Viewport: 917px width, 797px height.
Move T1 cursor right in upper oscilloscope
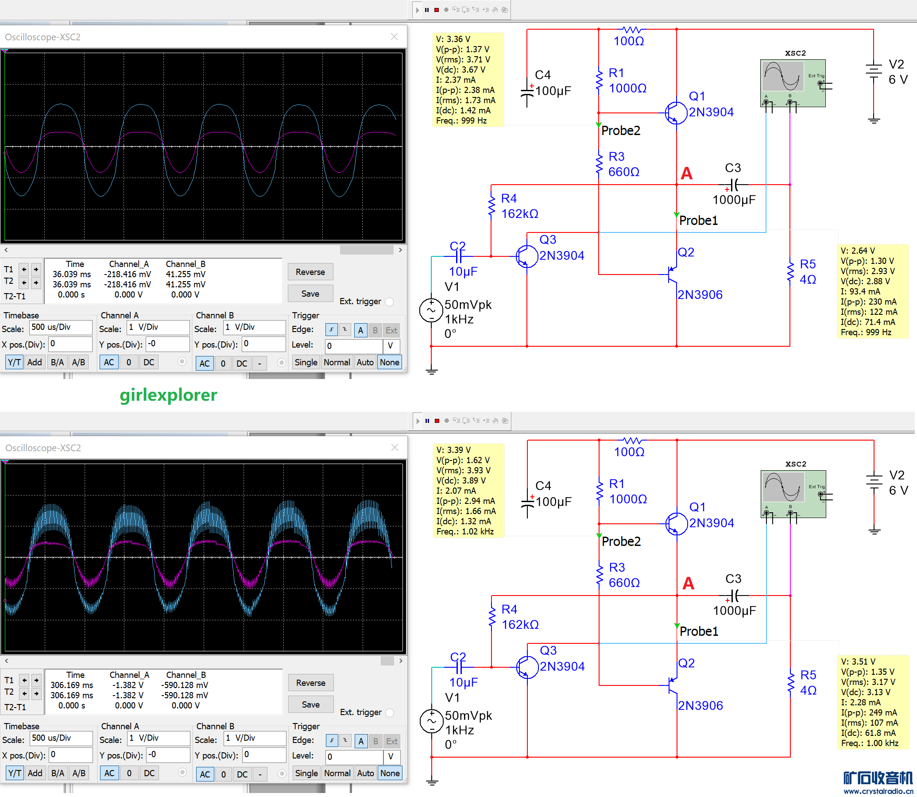[36, 269]
